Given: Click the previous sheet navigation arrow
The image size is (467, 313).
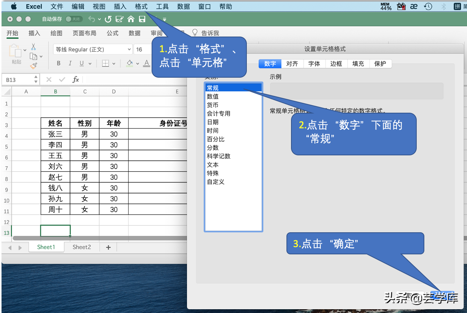Looking at the screenshot, I should [x=10, y=248].
